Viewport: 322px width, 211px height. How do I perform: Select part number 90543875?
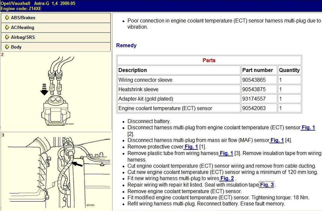[259, 89]
